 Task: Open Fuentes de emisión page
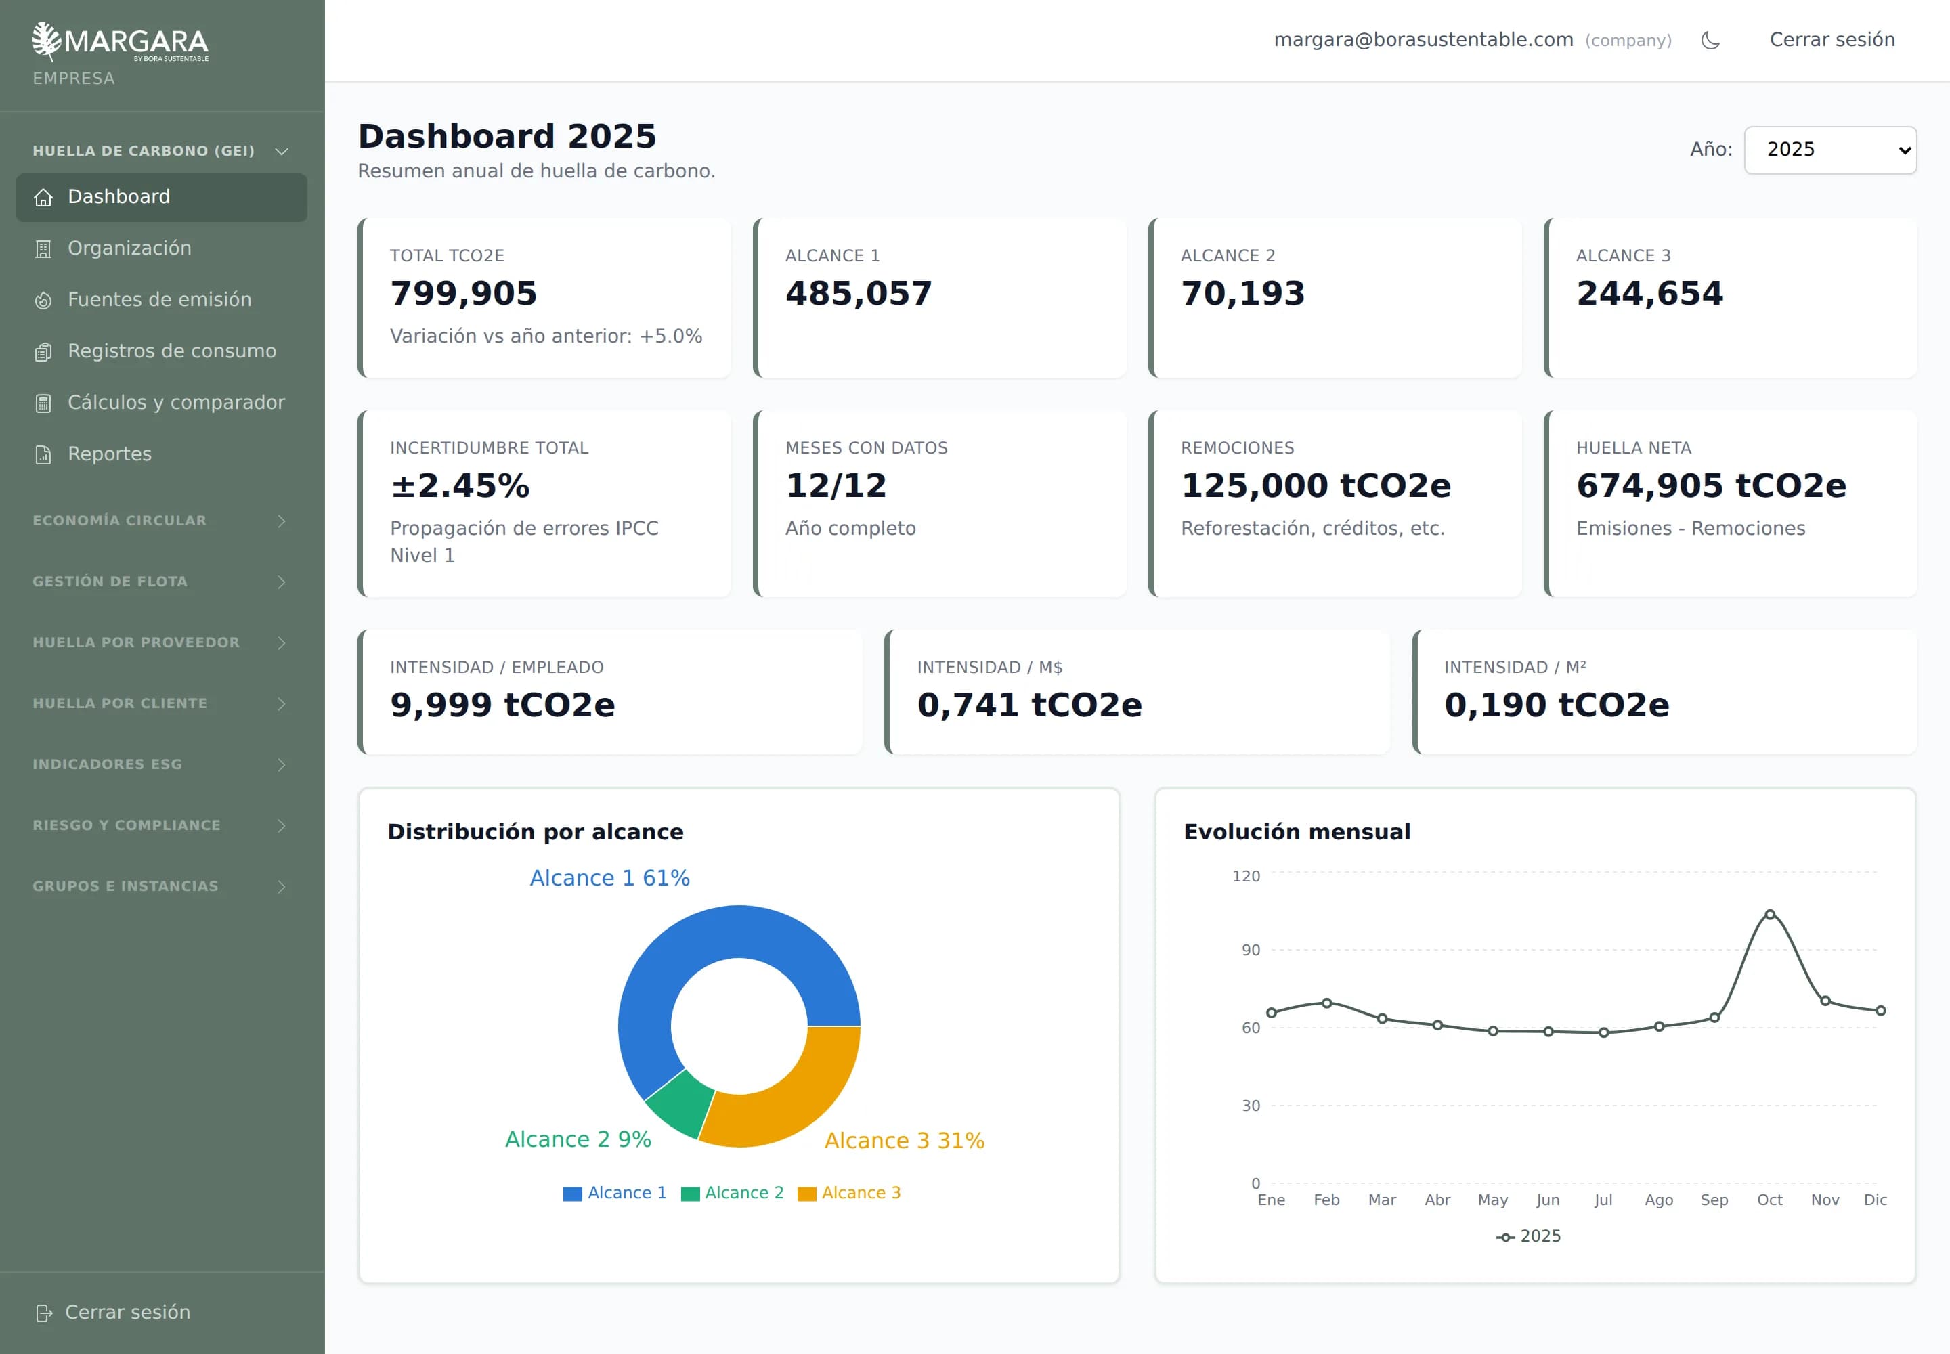[161, 301]
